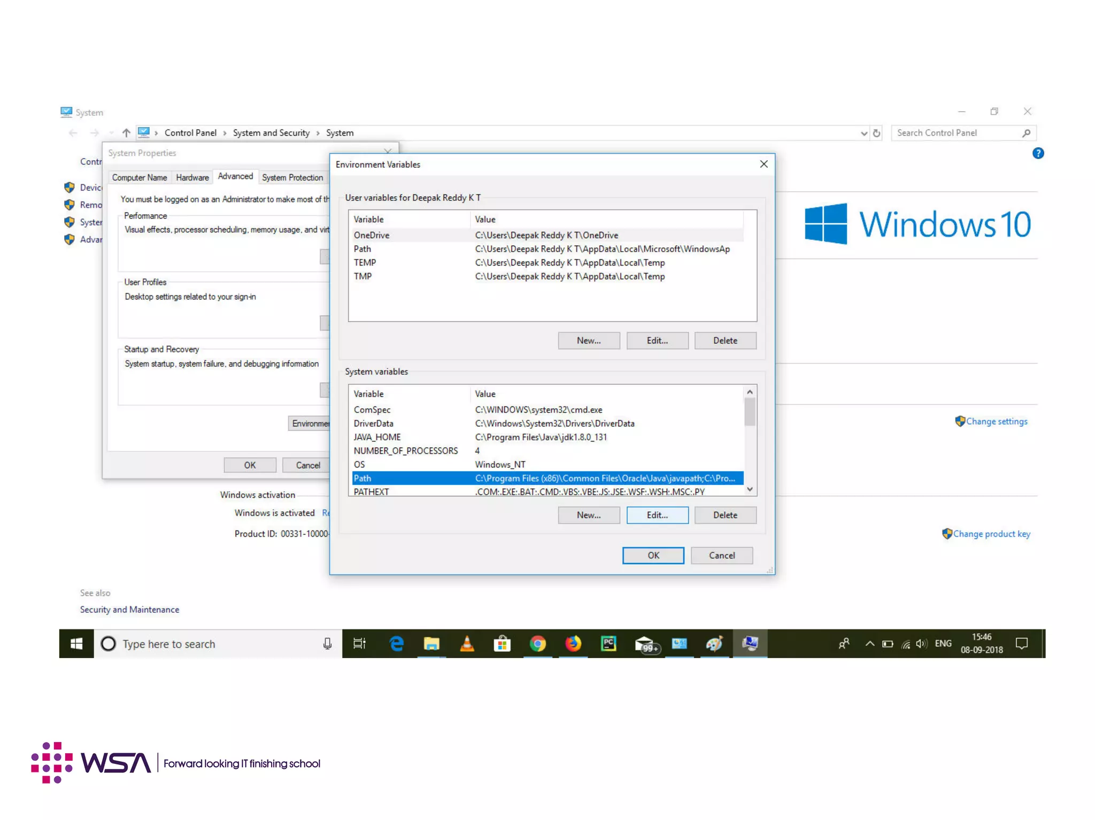Image resolution: width=1095 pixels, height=820 pixels.
Task: Open File Explorer from taskbar
Action: [431, 644]
